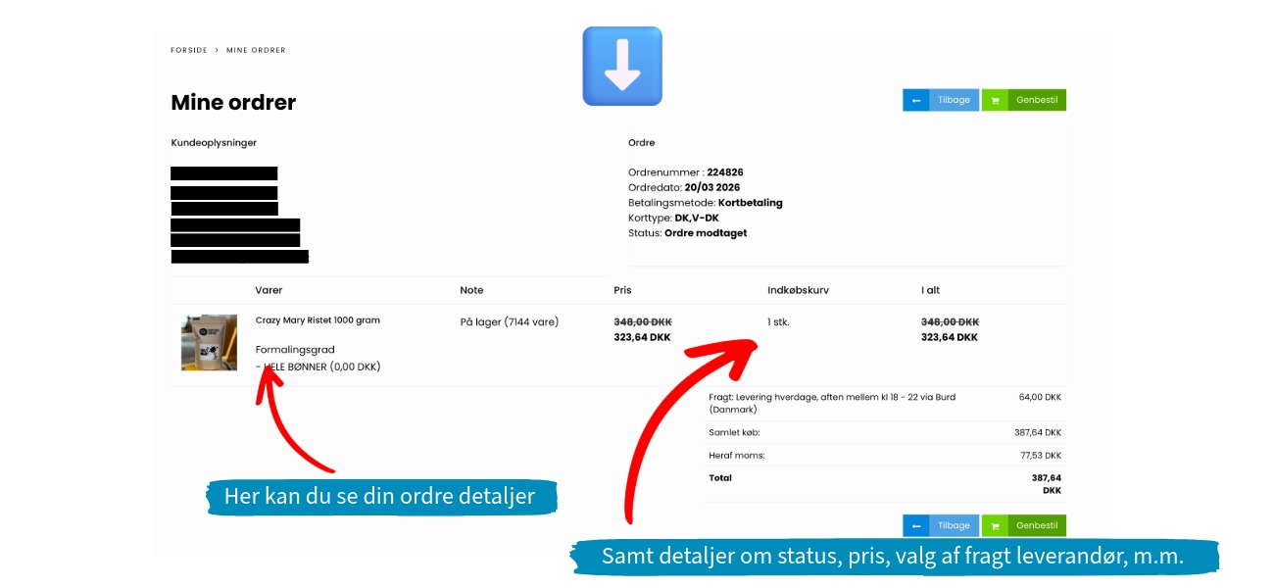Go to FORSIDE in the breadcrumb
The image size is (1274, 588).
point(189,50)
